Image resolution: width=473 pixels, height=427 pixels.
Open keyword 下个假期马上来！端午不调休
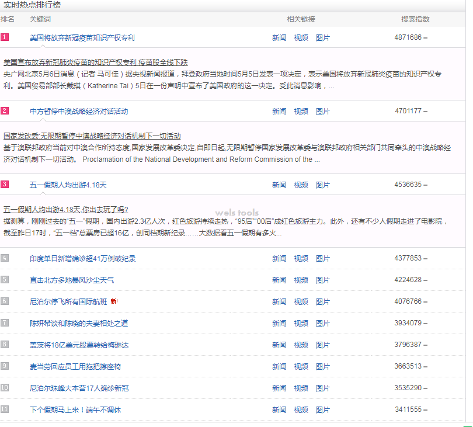tap(75, 409)
